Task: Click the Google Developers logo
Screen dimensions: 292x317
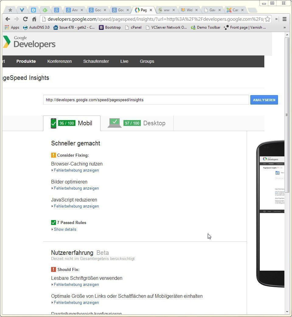Action: tap(29, 42)
